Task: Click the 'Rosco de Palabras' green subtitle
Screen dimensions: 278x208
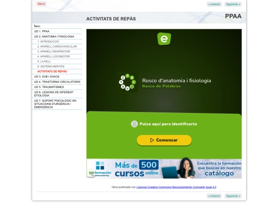Action: point(161,86)
